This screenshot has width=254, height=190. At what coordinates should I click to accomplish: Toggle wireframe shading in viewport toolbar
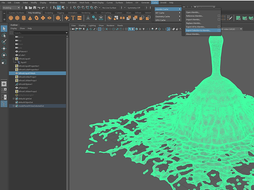(126, 29)
